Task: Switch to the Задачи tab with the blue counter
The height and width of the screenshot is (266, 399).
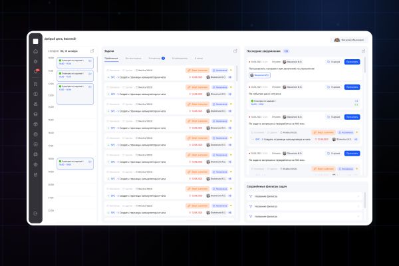Action: coord(156,59)
